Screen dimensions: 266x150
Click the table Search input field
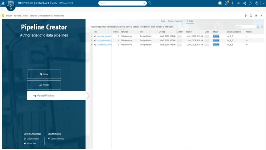pyautogui.click(x=245, y=27)
